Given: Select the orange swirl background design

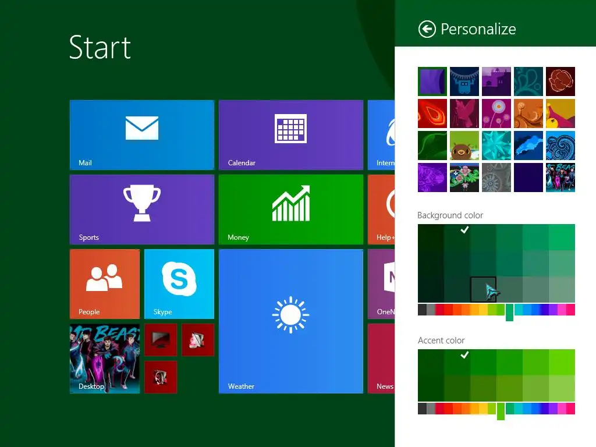Looking at the screenshot, I should pyautogui.click(x=528, y=113).
